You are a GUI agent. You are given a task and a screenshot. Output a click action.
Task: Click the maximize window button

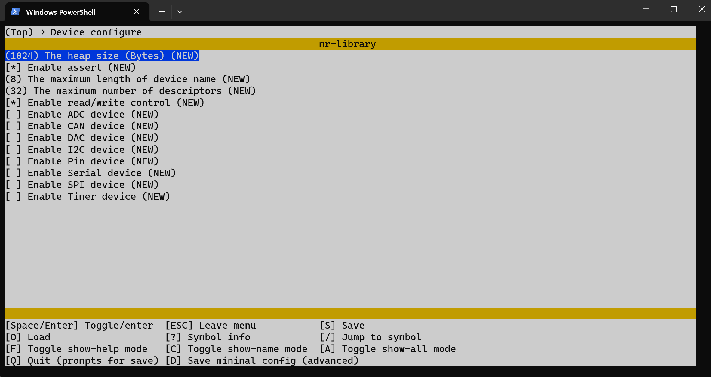(674, 9)
